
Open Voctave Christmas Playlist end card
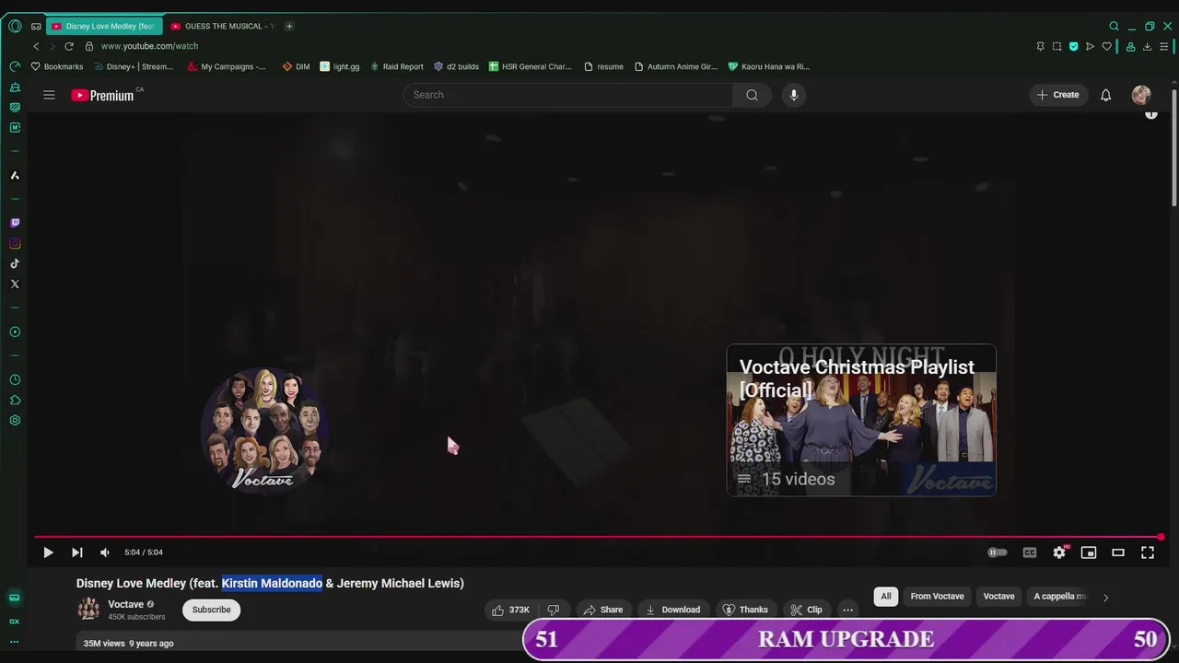click(861, 420)
